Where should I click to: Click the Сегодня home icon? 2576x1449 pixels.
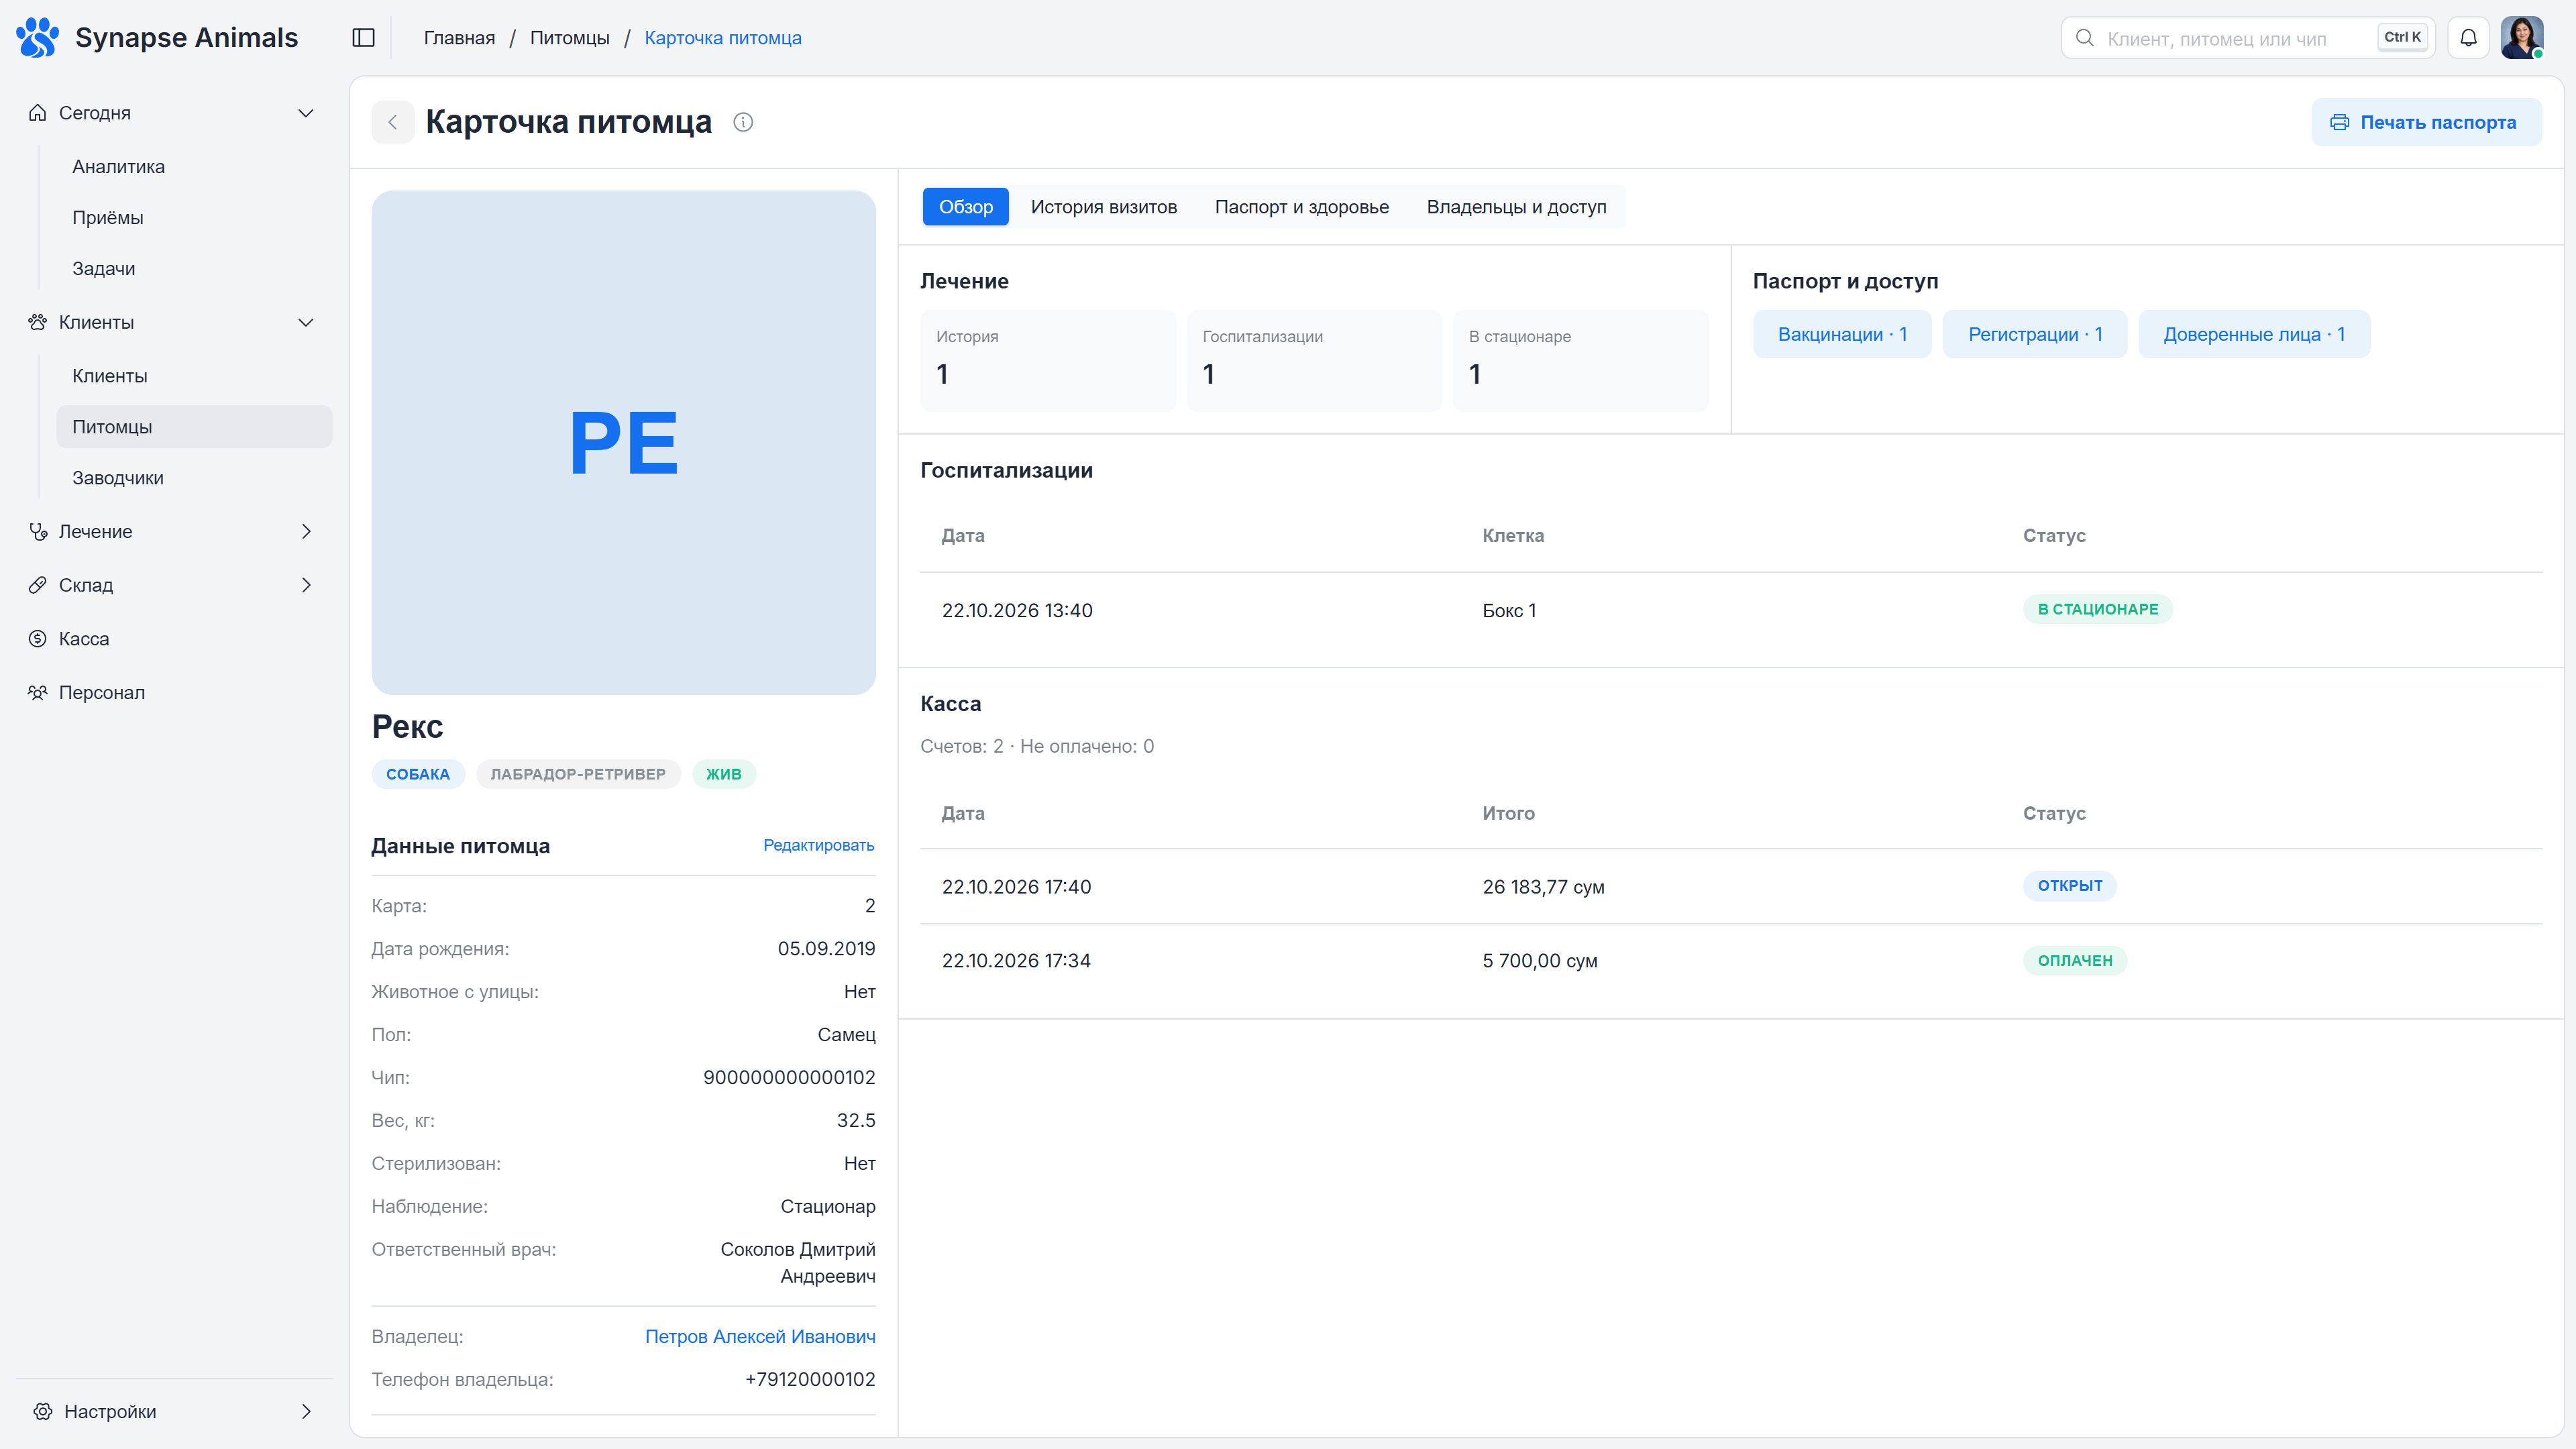click(x=38, y=113)
